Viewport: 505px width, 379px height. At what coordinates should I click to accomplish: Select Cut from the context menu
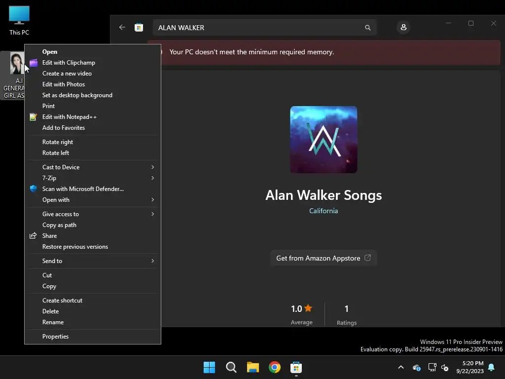[x=93, y=275]
